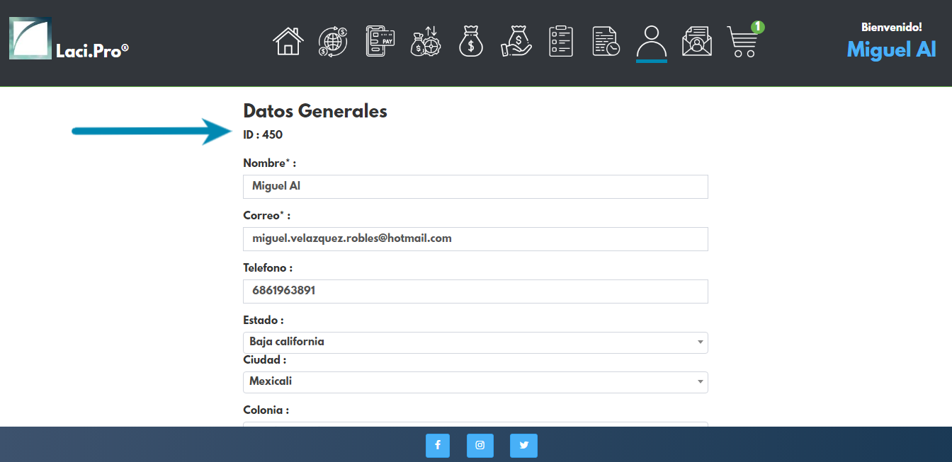Click the hand holding money bag icon
This screenshot has width=952, height=462.
(516, 42)
